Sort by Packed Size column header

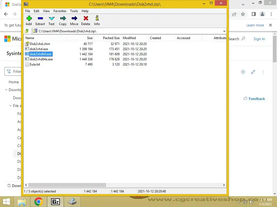coord(107,38)
